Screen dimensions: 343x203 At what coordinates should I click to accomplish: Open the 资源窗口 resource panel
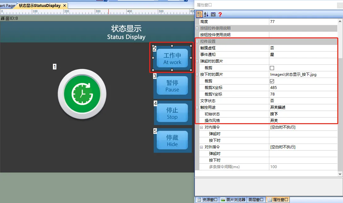coord(209,200)
